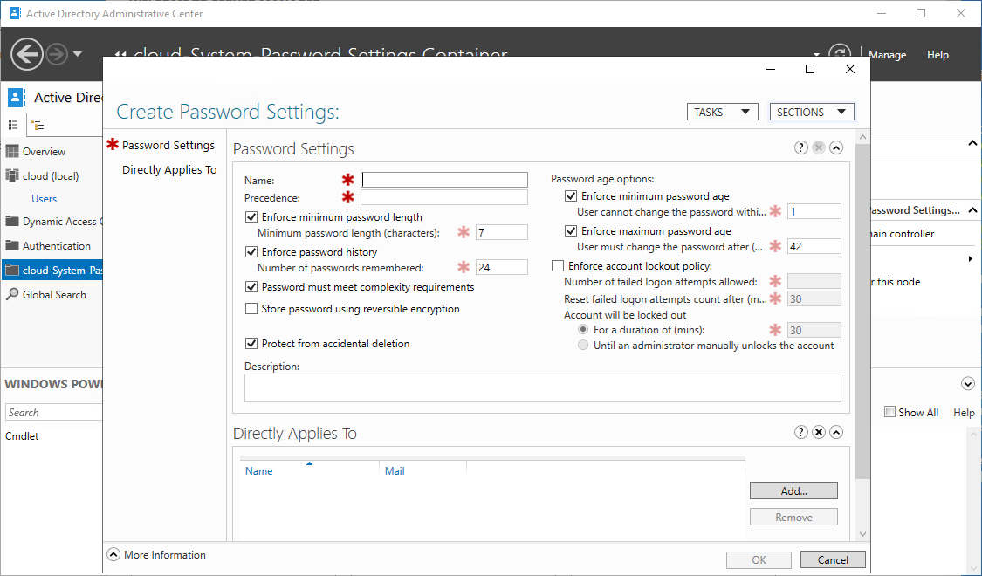Click minimum password length field
The width and height of the screenshot is (982, 576).
click(502, 232)
